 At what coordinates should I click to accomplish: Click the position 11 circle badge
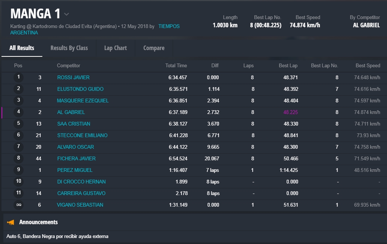tap(18, 193)
